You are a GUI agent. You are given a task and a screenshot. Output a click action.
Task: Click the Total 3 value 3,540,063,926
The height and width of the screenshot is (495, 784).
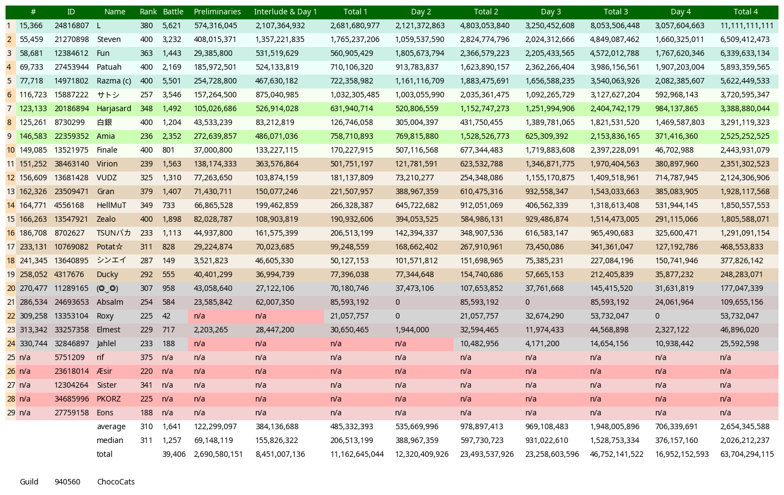tap(615, 81)
